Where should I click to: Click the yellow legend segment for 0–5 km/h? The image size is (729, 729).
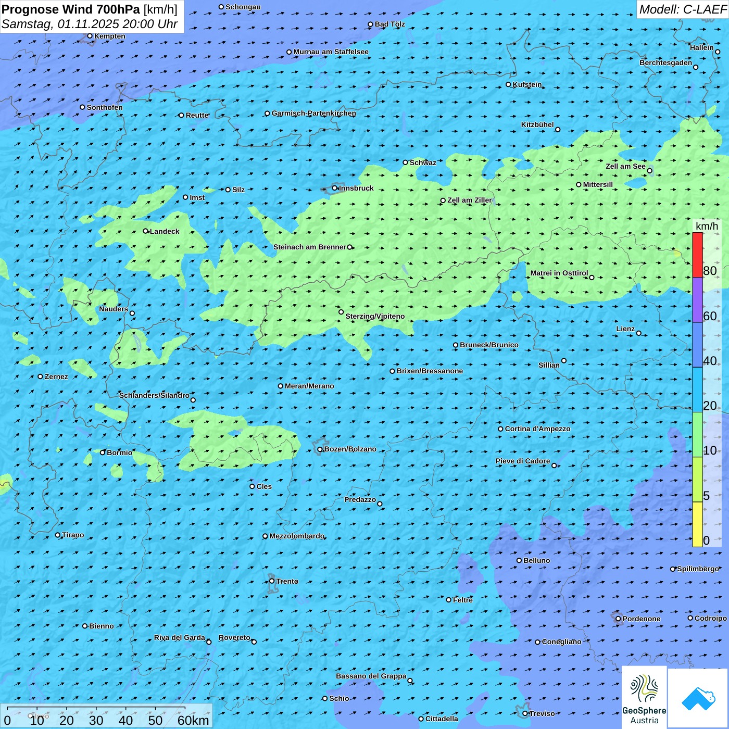(697, 524)
